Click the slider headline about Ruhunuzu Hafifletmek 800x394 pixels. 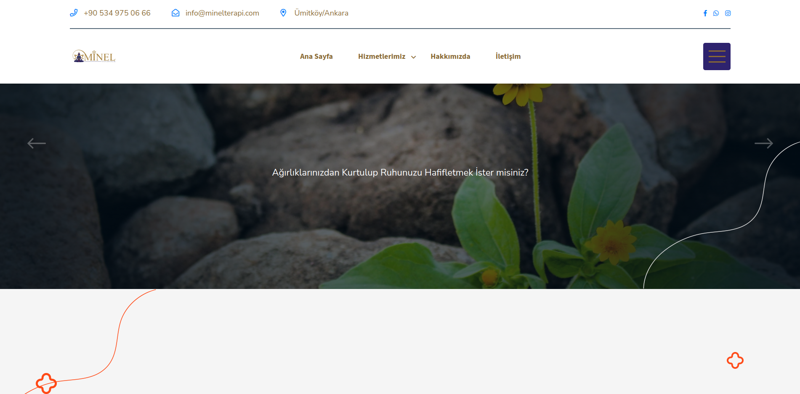400,173
